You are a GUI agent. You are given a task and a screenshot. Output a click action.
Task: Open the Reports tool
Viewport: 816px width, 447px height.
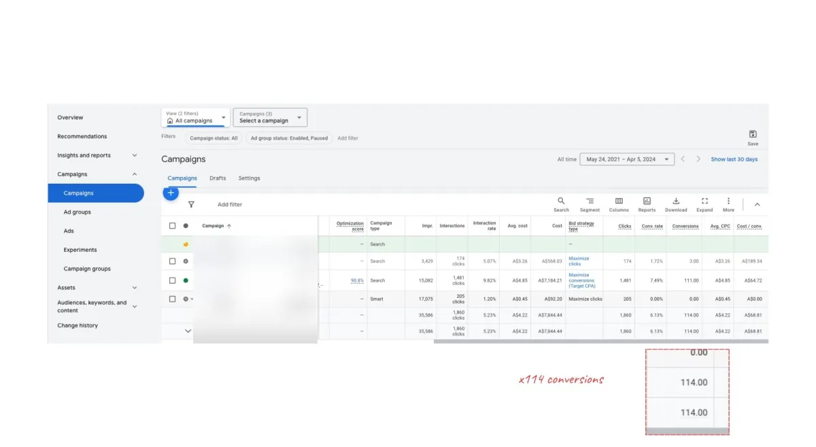[647, 205]
